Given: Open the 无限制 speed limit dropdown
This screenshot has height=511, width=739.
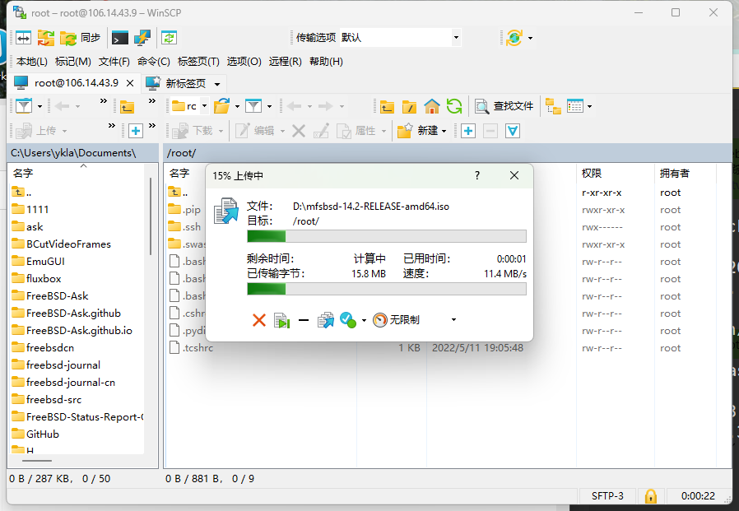Looking at the screenshot, I should click(x=415, y=320).
